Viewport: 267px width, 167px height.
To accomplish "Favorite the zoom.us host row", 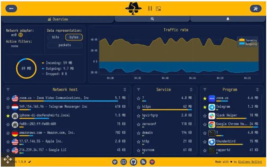I will [x=8, y=98].
